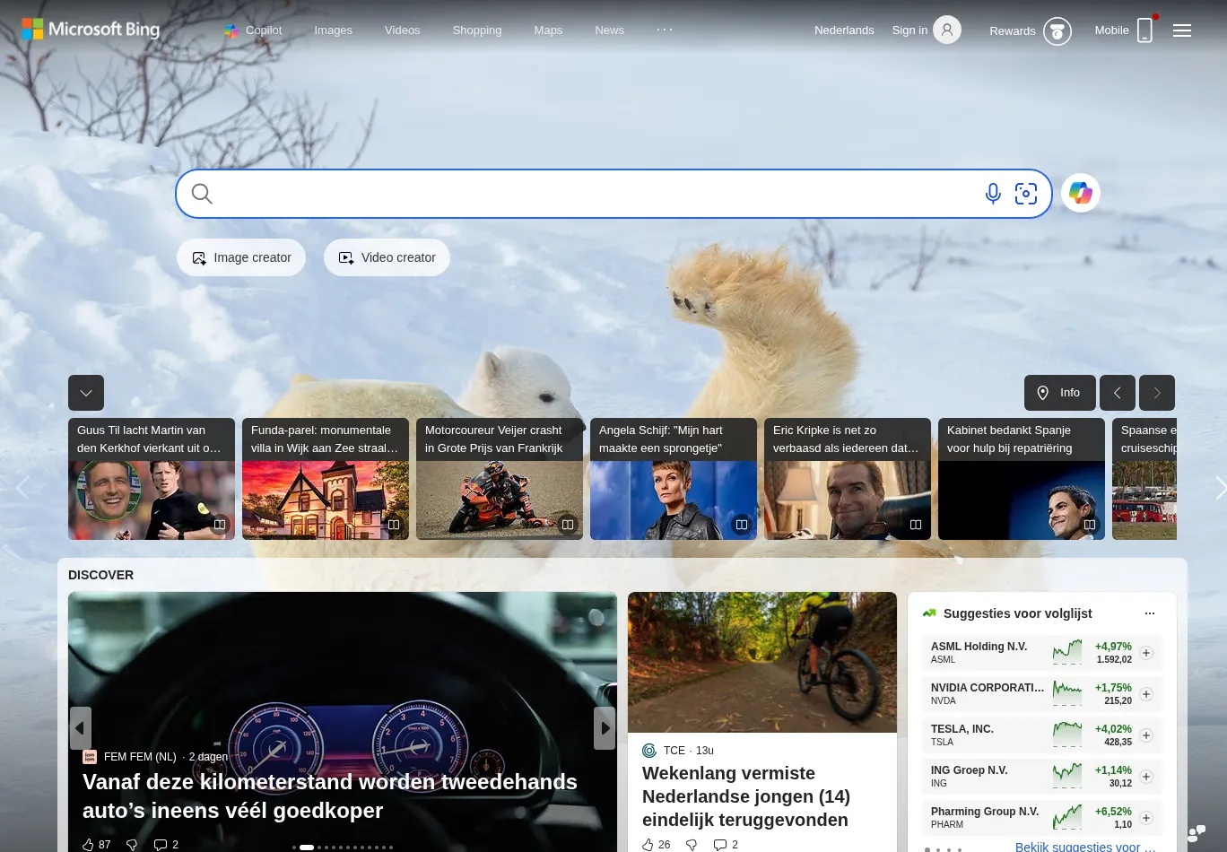Add Tesla, Inc. to watchlist
The width and height of the screenshot is (1227, 852).
(1146, 735)
